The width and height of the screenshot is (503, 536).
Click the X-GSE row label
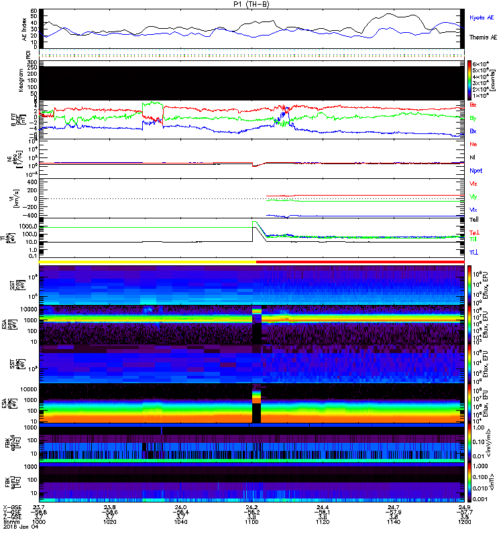pos(12,507)
